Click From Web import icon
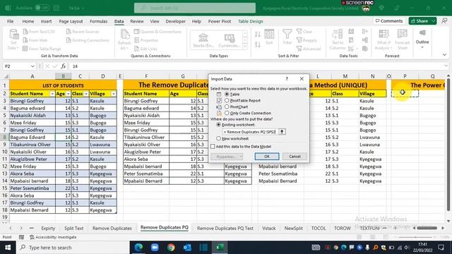The height and width of the screenshot is (254, 452). coord(25,40)
